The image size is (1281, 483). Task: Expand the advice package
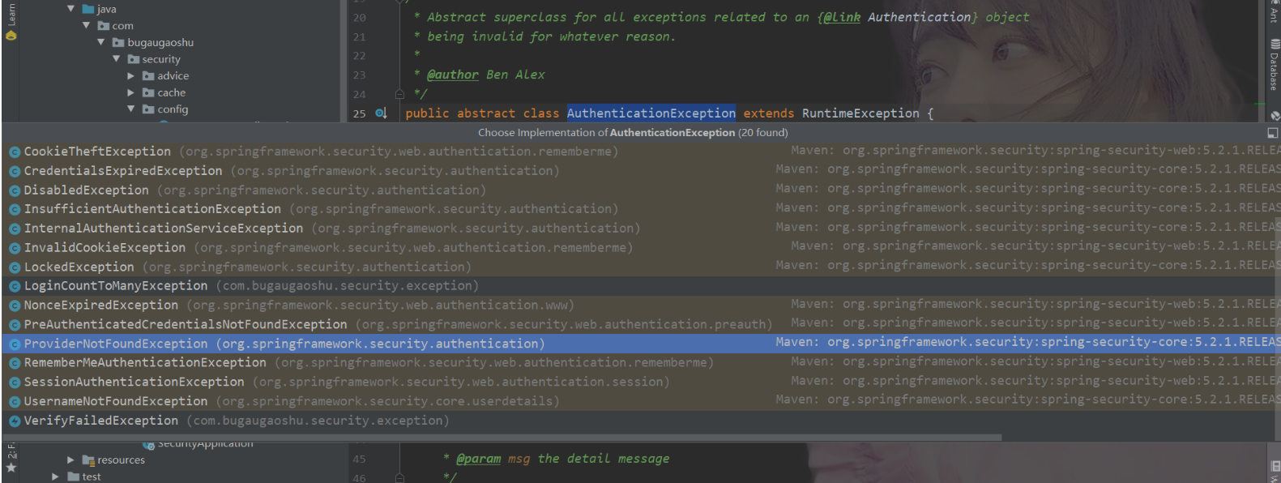coord(131,76)
